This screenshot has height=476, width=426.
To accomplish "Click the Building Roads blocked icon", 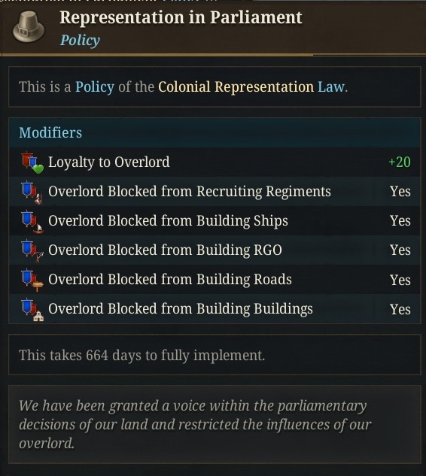I will 32,280.
